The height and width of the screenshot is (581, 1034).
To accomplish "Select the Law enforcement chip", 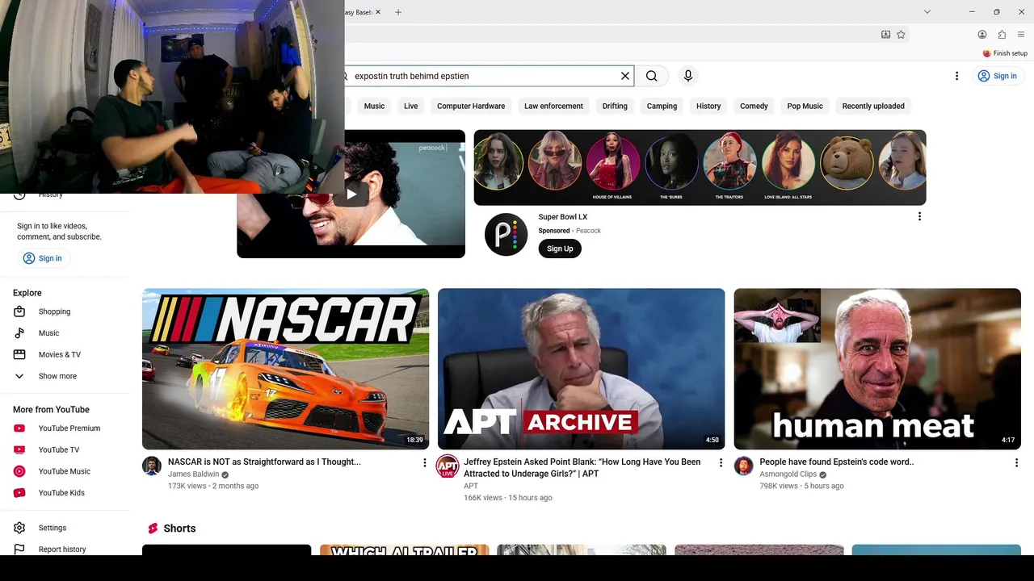I will pyautogui.click(x=553, y=106).
